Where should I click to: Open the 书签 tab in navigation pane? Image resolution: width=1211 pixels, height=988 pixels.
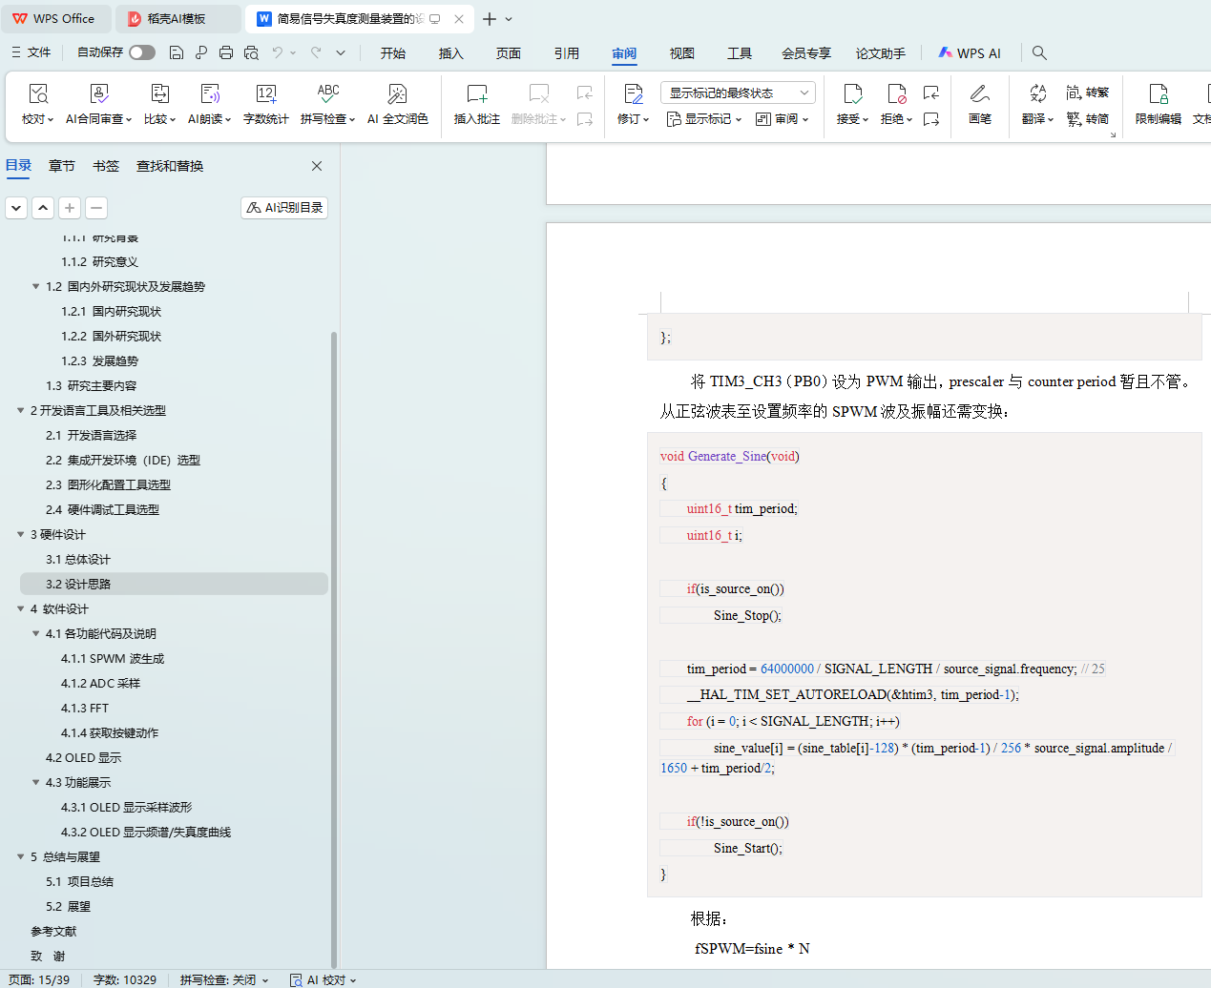pos(106,166)
